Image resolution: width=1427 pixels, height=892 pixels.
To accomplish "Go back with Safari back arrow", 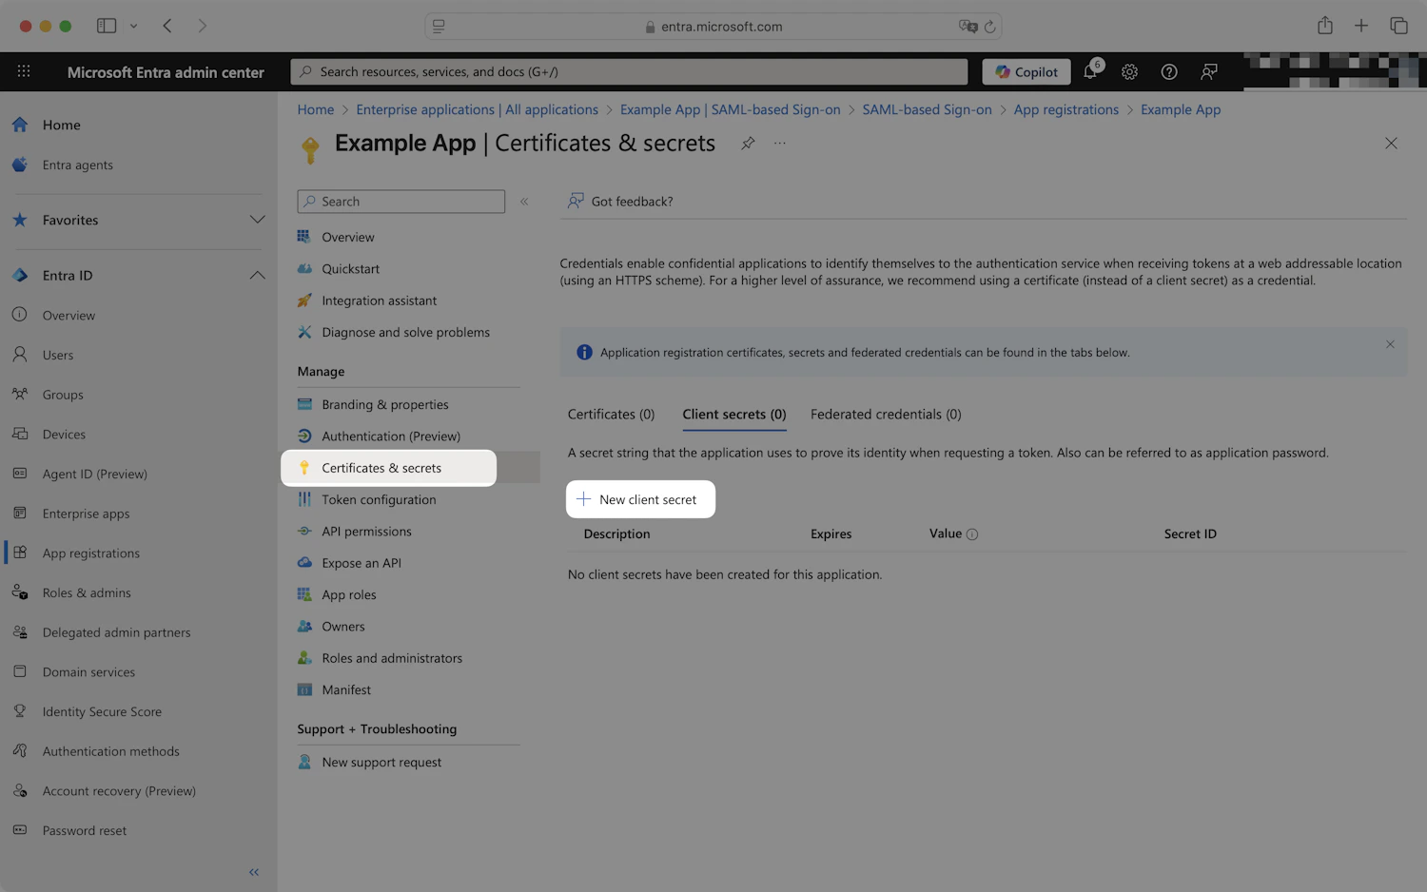I will click(x=167, y=26).
